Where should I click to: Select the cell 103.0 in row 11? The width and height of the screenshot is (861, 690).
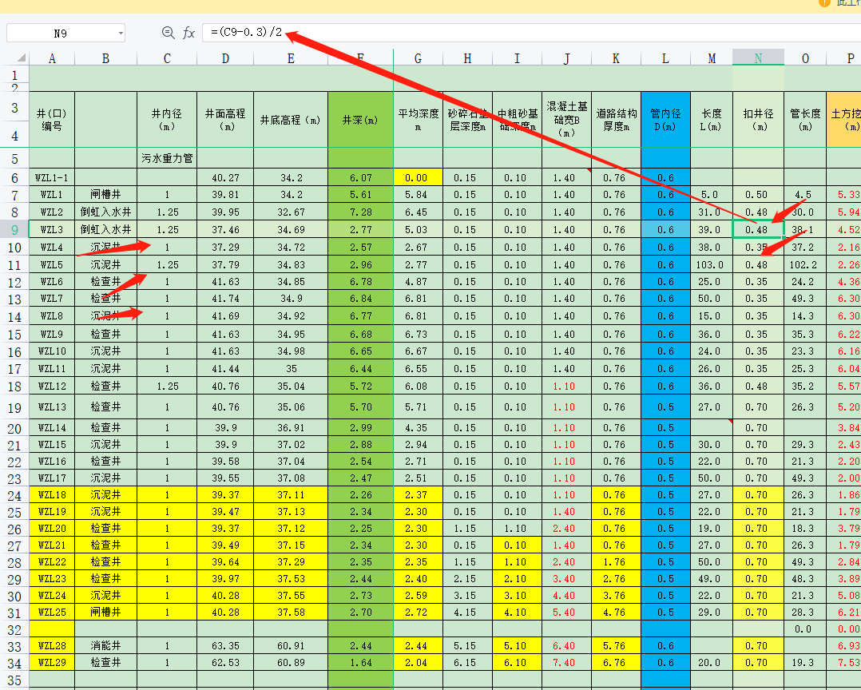(712, 265)
